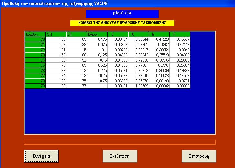
Task: Click the empty status field above the buttons
Action: pos(120,142)
